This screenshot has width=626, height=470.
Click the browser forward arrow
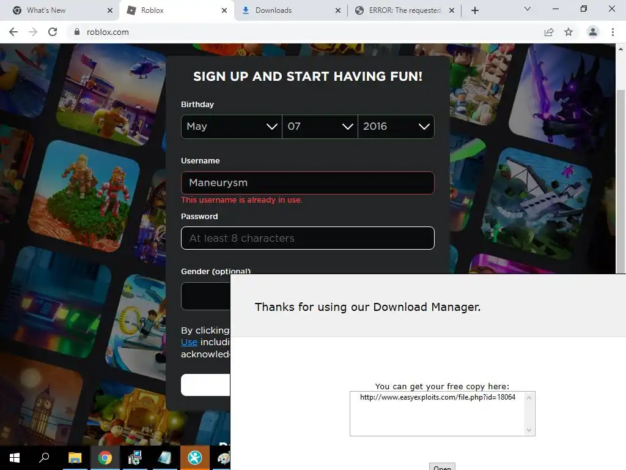33,32
